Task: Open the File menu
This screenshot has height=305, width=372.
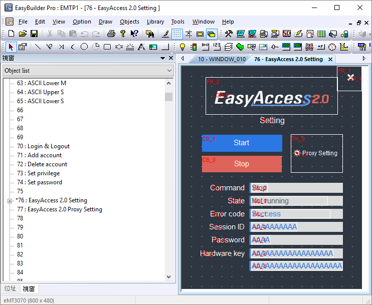Action: click(23, 22)
